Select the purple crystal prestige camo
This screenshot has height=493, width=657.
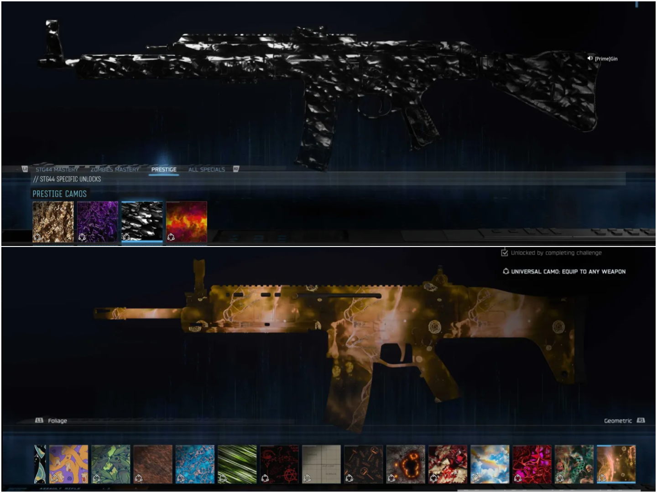pyautogui.click(x=98, y=221)
